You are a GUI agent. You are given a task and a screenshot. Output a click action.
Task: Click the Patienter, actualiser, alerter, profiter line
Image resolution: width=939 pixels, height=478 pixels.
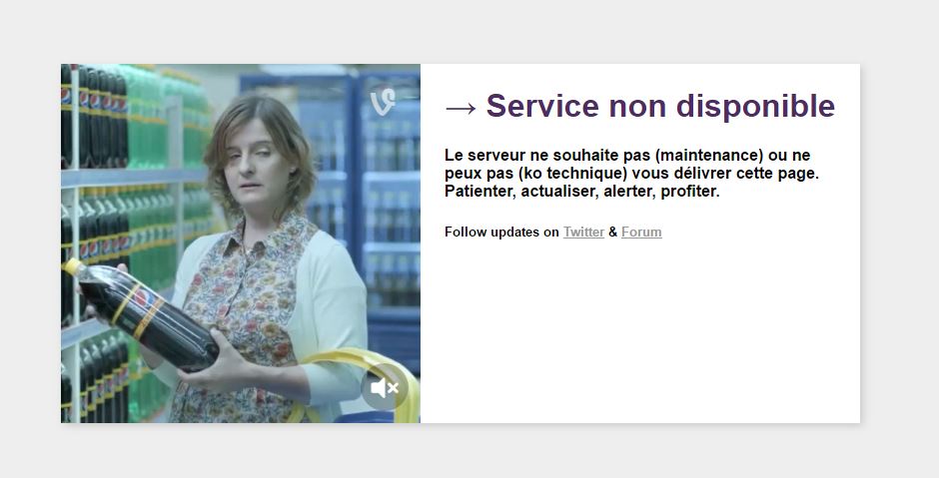(x=582, y=192)
